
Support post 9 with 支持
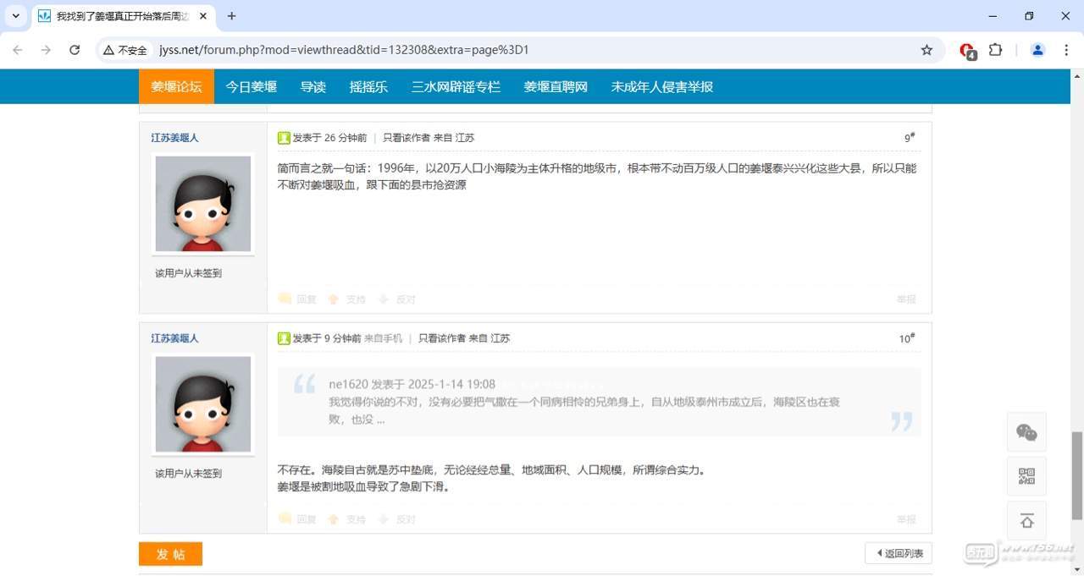[x=348, y=299]
